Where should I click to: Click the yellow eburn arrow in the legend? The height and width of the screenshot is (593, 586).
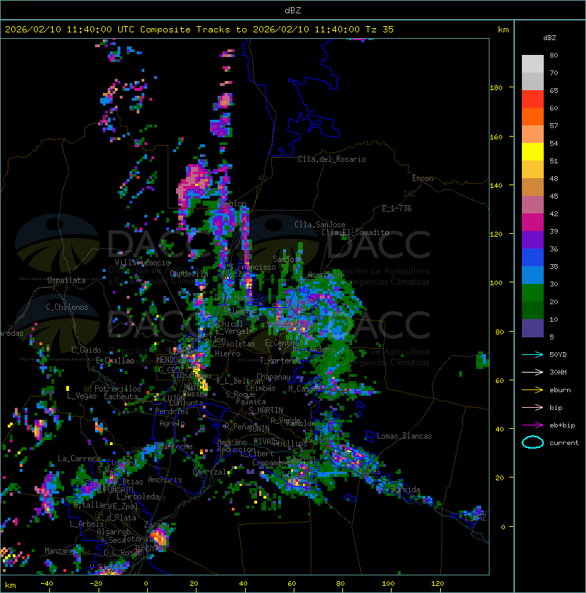[532, 390]
